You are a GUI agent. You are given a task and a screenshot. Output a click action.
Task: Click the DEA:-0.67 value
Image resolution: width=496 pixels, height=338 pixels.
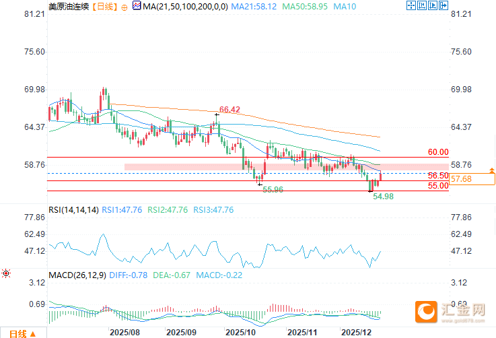(172, 275)
